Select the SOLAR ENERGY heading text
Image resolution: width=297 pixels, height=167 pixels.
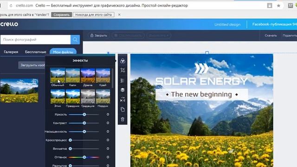201,81
